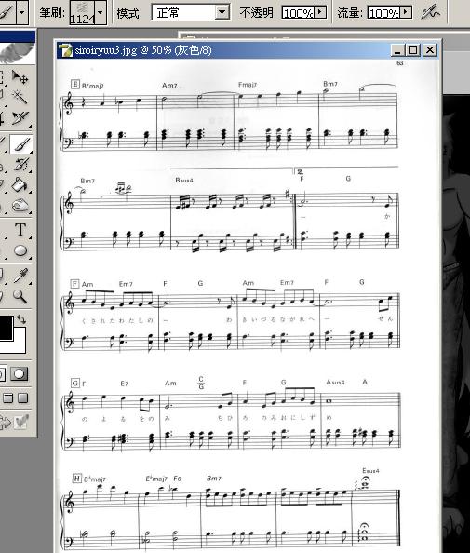Open the brush preset picker dropdown
Image resolution: width=470 pixels, height=553 pixels.
101,13
